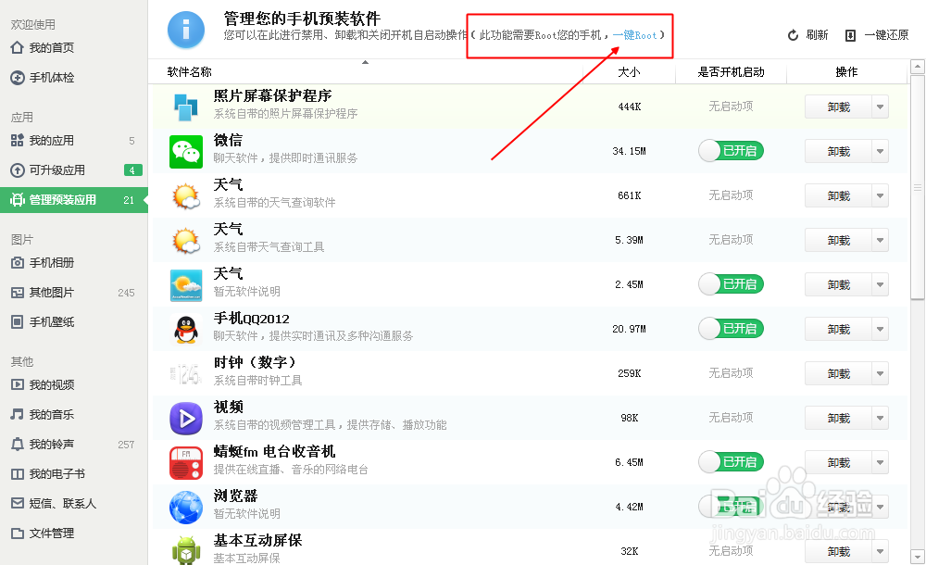The width and height of the screenshot is (926, 565).
Task: Click the 我的音乐 music note icon
Action: (x=17, y=414)
